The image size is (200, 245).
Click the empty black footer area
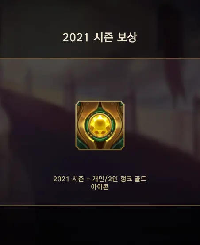pos(100,226)
